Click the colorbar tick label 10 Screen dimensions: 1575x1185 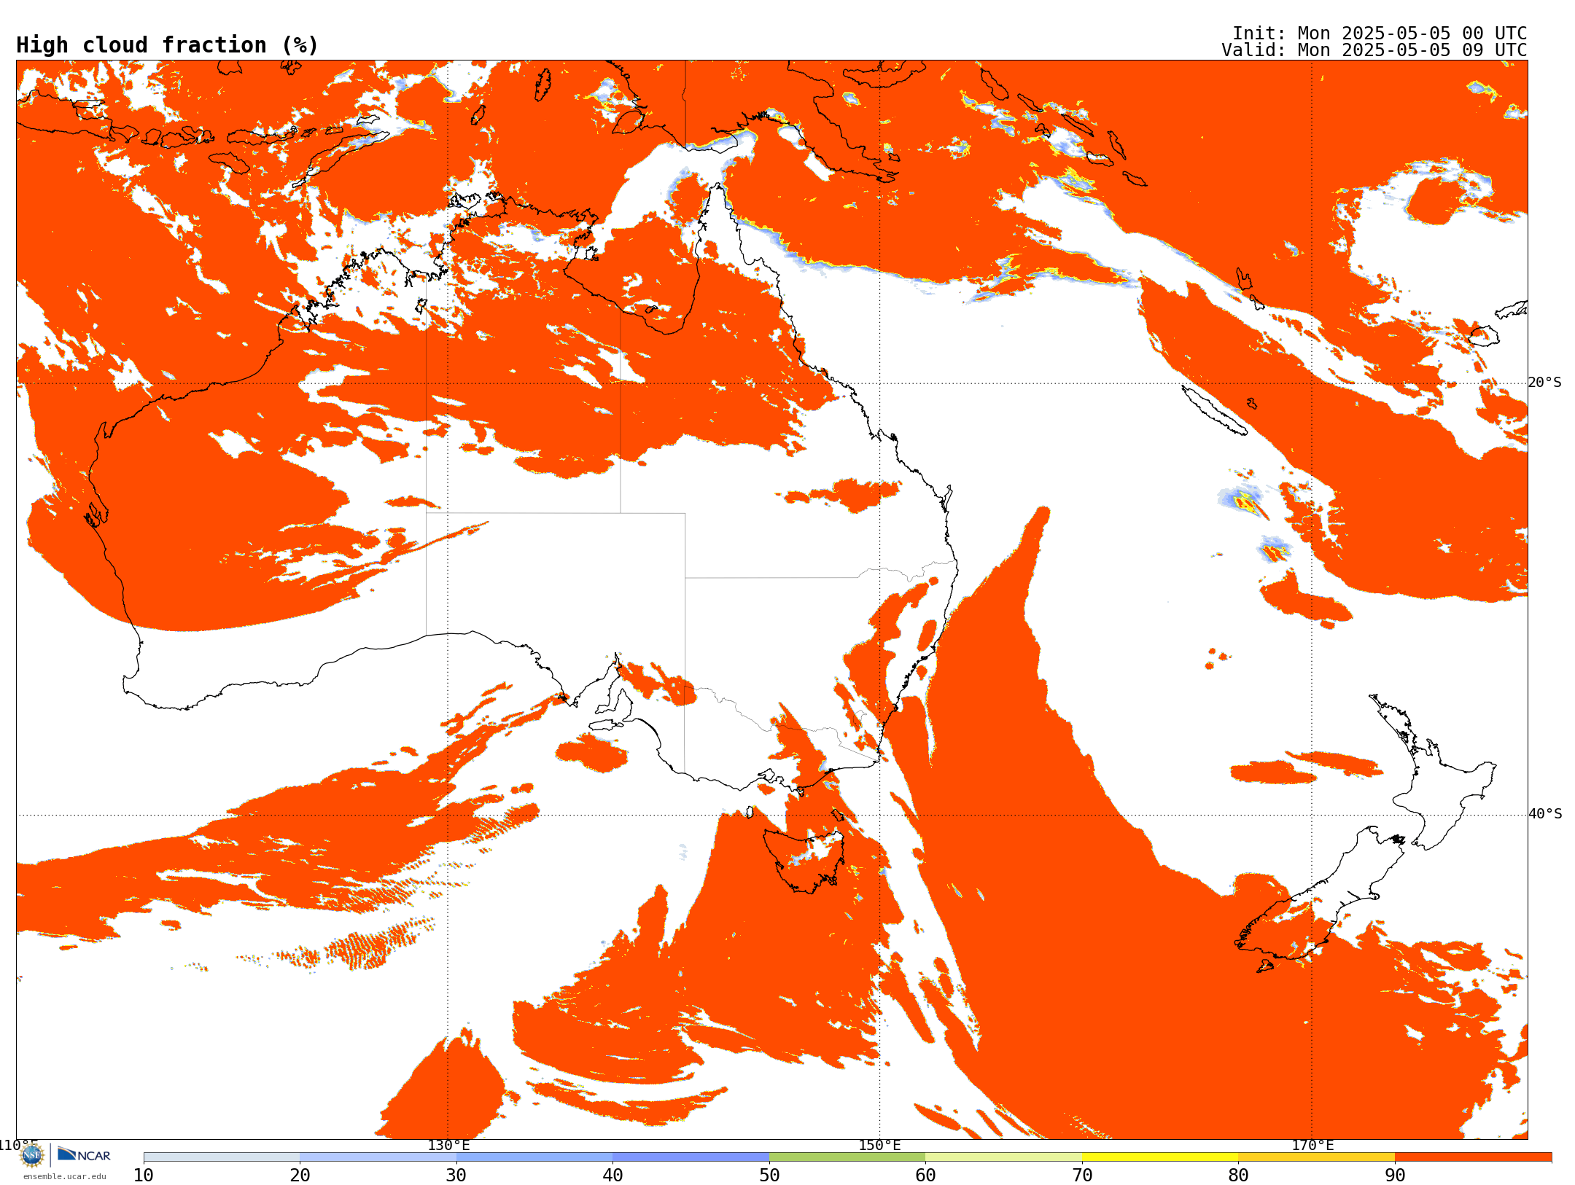coord(144,1175)
